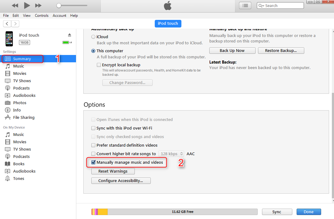
Task: Click the storage capacity bar
Action: pyautogui.click(x=174, y=212)
